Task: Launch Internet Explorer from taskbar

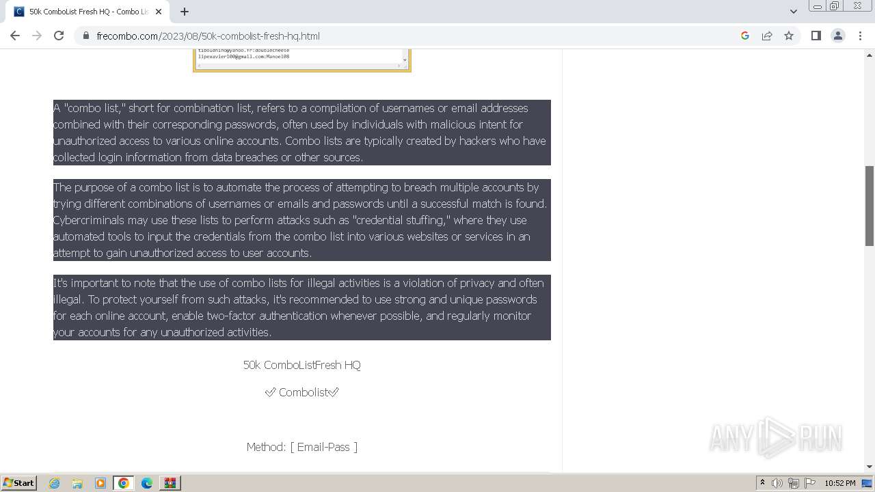Action: [55, 483]
